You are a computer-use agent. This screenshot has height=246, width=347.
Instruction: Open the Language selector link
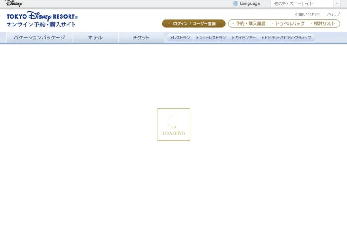[250, 3]
